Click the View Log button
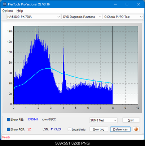Image resolution: width=145 pixels, height=146 pixels. 99,129
